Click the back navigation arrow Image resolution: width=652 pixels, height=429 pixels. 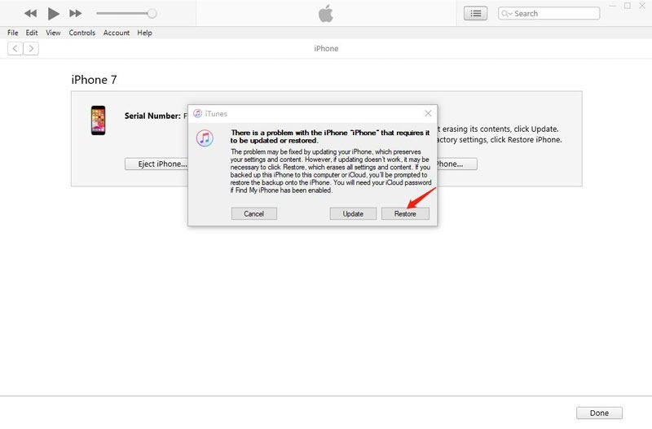(15, 49)
